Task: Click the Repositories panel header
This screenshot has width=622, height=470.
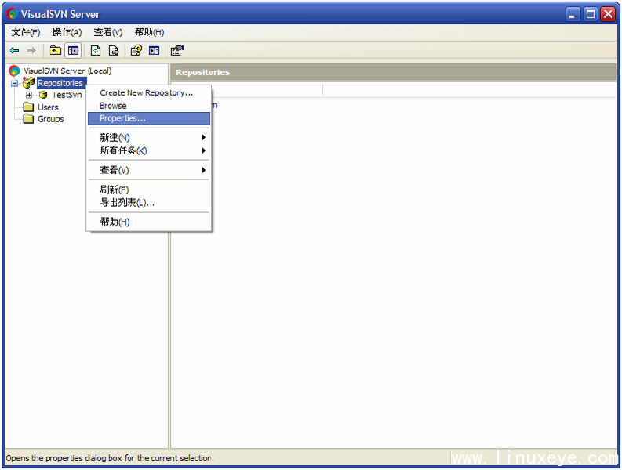Action: (393, 72)
